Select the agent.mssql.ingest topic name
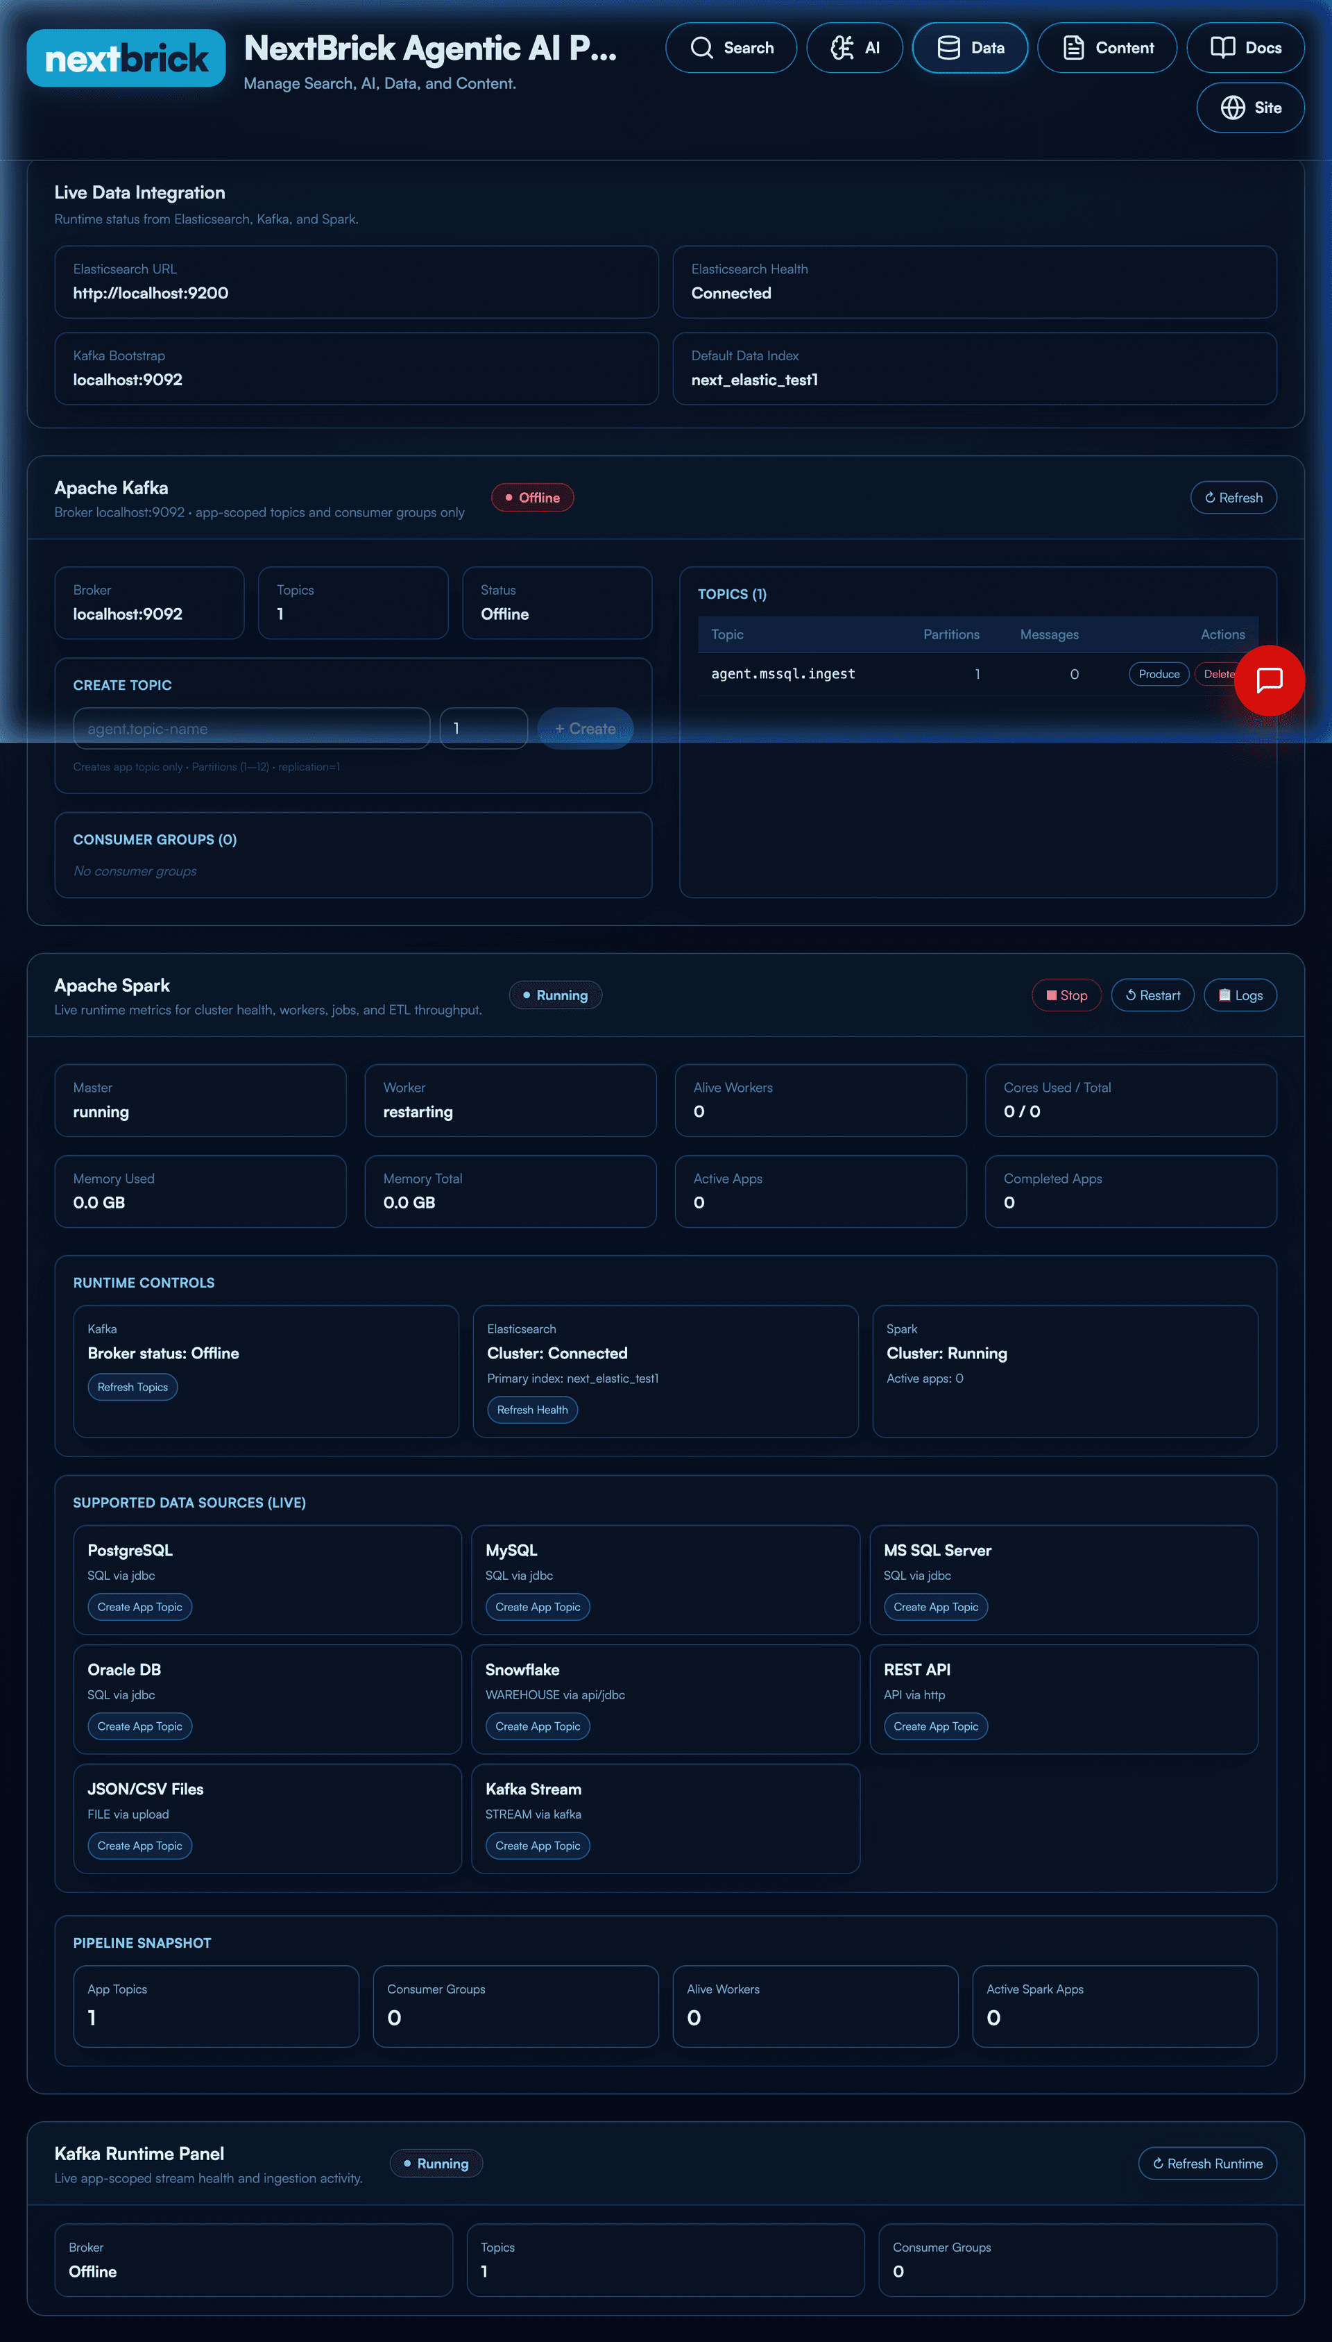 [x=783, y=675]
